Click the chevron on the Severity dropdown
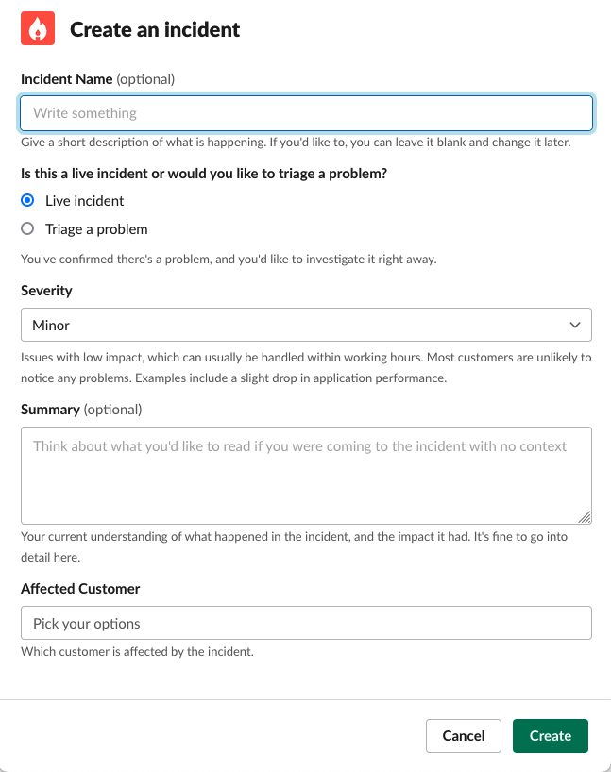Viewport: 611px width, 772px height. pyautogui.click(x=575, y=324)
